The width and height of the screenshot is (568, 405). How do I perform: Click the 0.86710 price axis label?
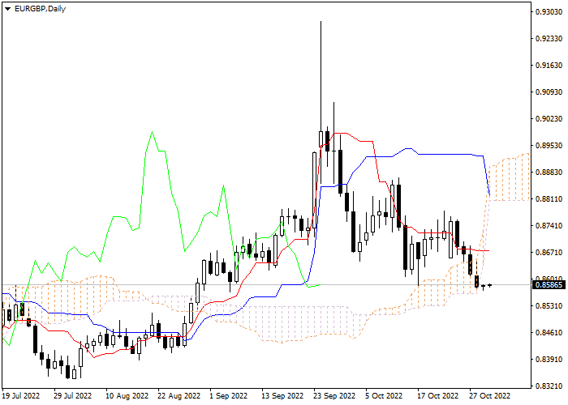tap(549, 252)
